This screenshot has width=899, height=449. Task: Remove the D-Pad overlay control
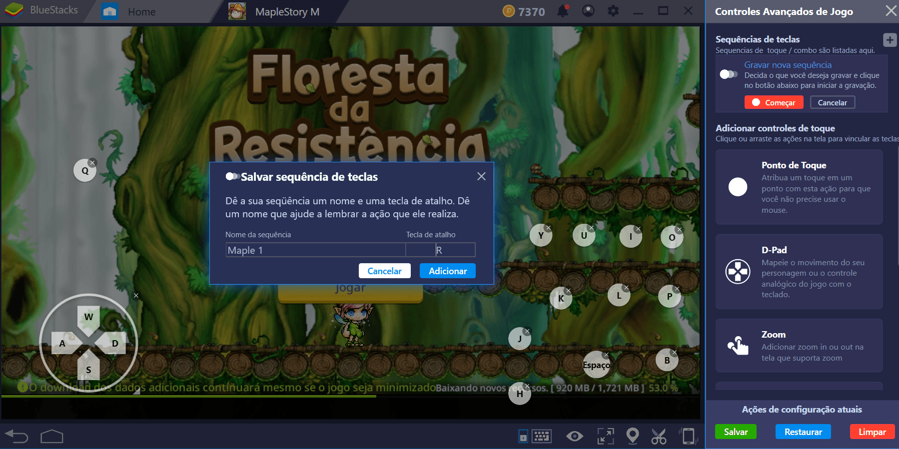click(x=136, y=296)
